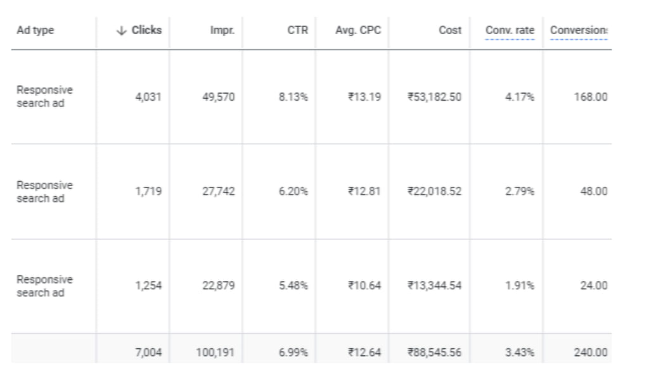649x390 pixels.
Task: Sort table by Clicks column header
Action: (x=146, y=30)
